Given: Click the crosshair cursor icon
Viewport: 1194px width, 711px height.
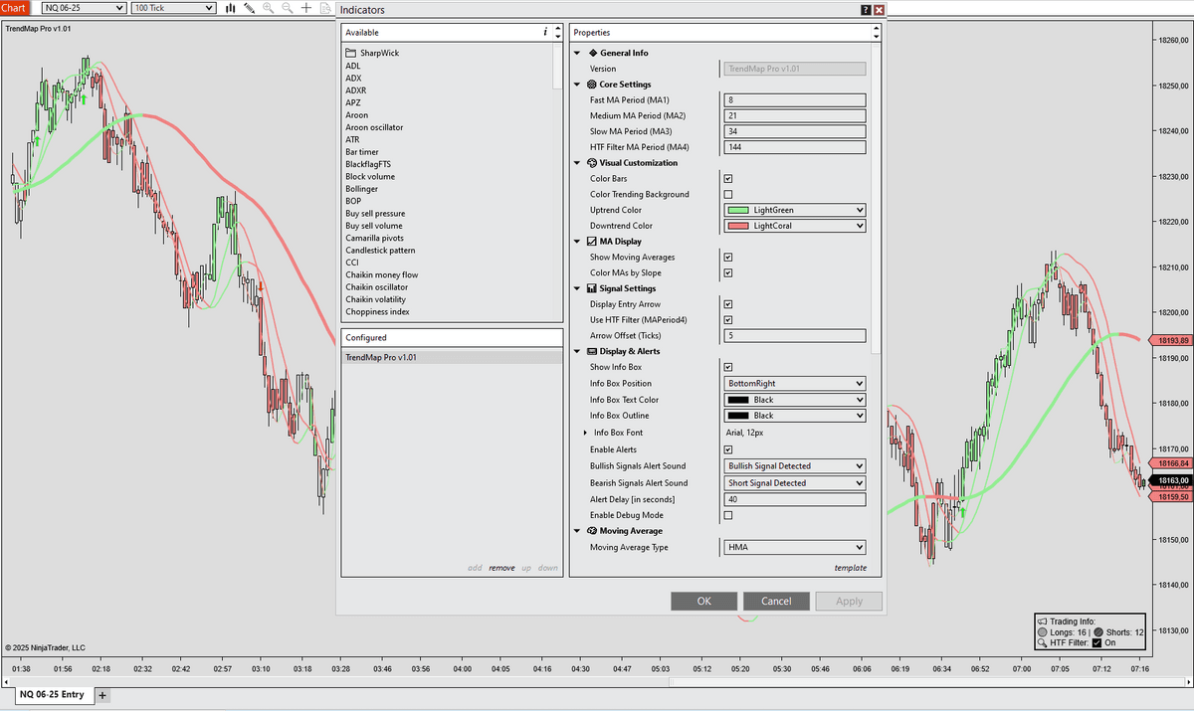Looking at the screenshot, I should (x=306, y=8).
